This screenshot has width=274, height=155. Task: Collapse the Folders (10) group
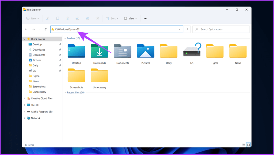pos(65,38)
